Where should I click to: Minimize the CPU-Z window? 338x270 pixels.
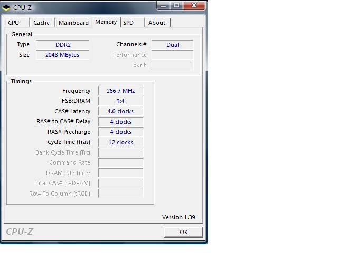164,6
